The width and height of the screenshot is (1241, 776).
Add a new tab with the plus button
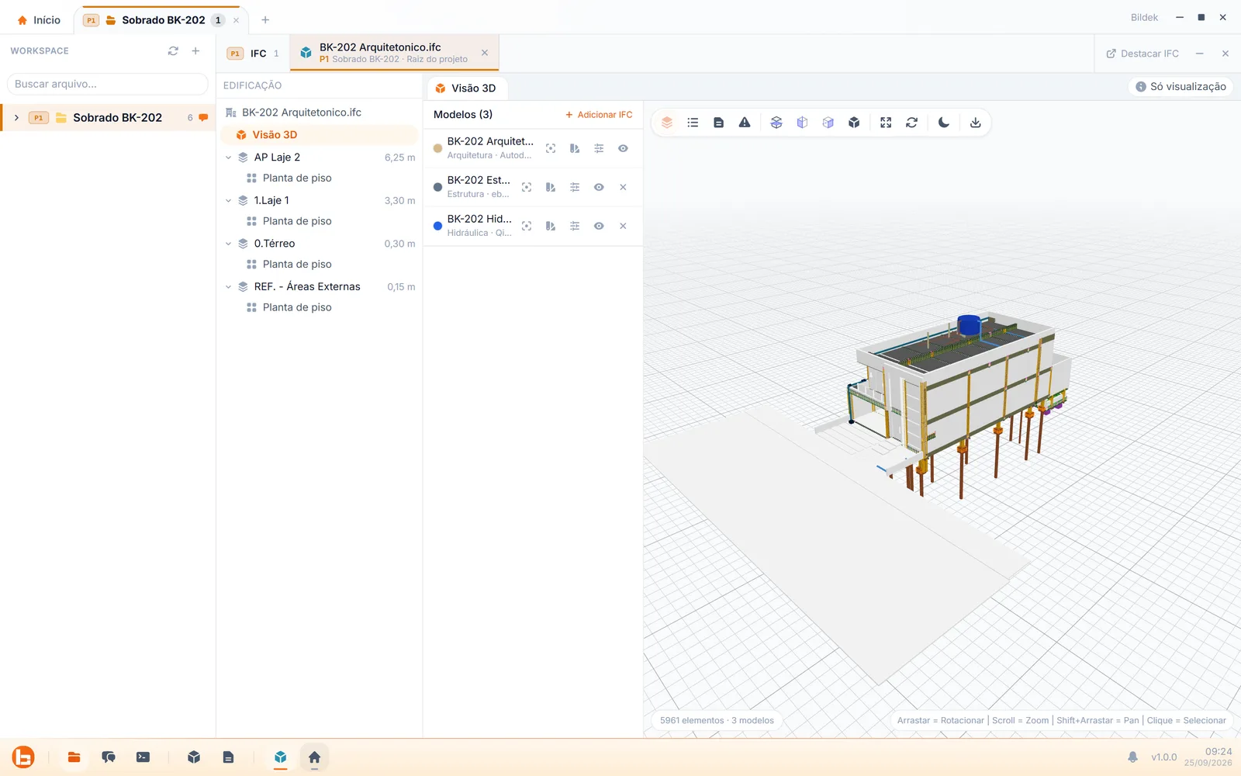click(265, 20)
